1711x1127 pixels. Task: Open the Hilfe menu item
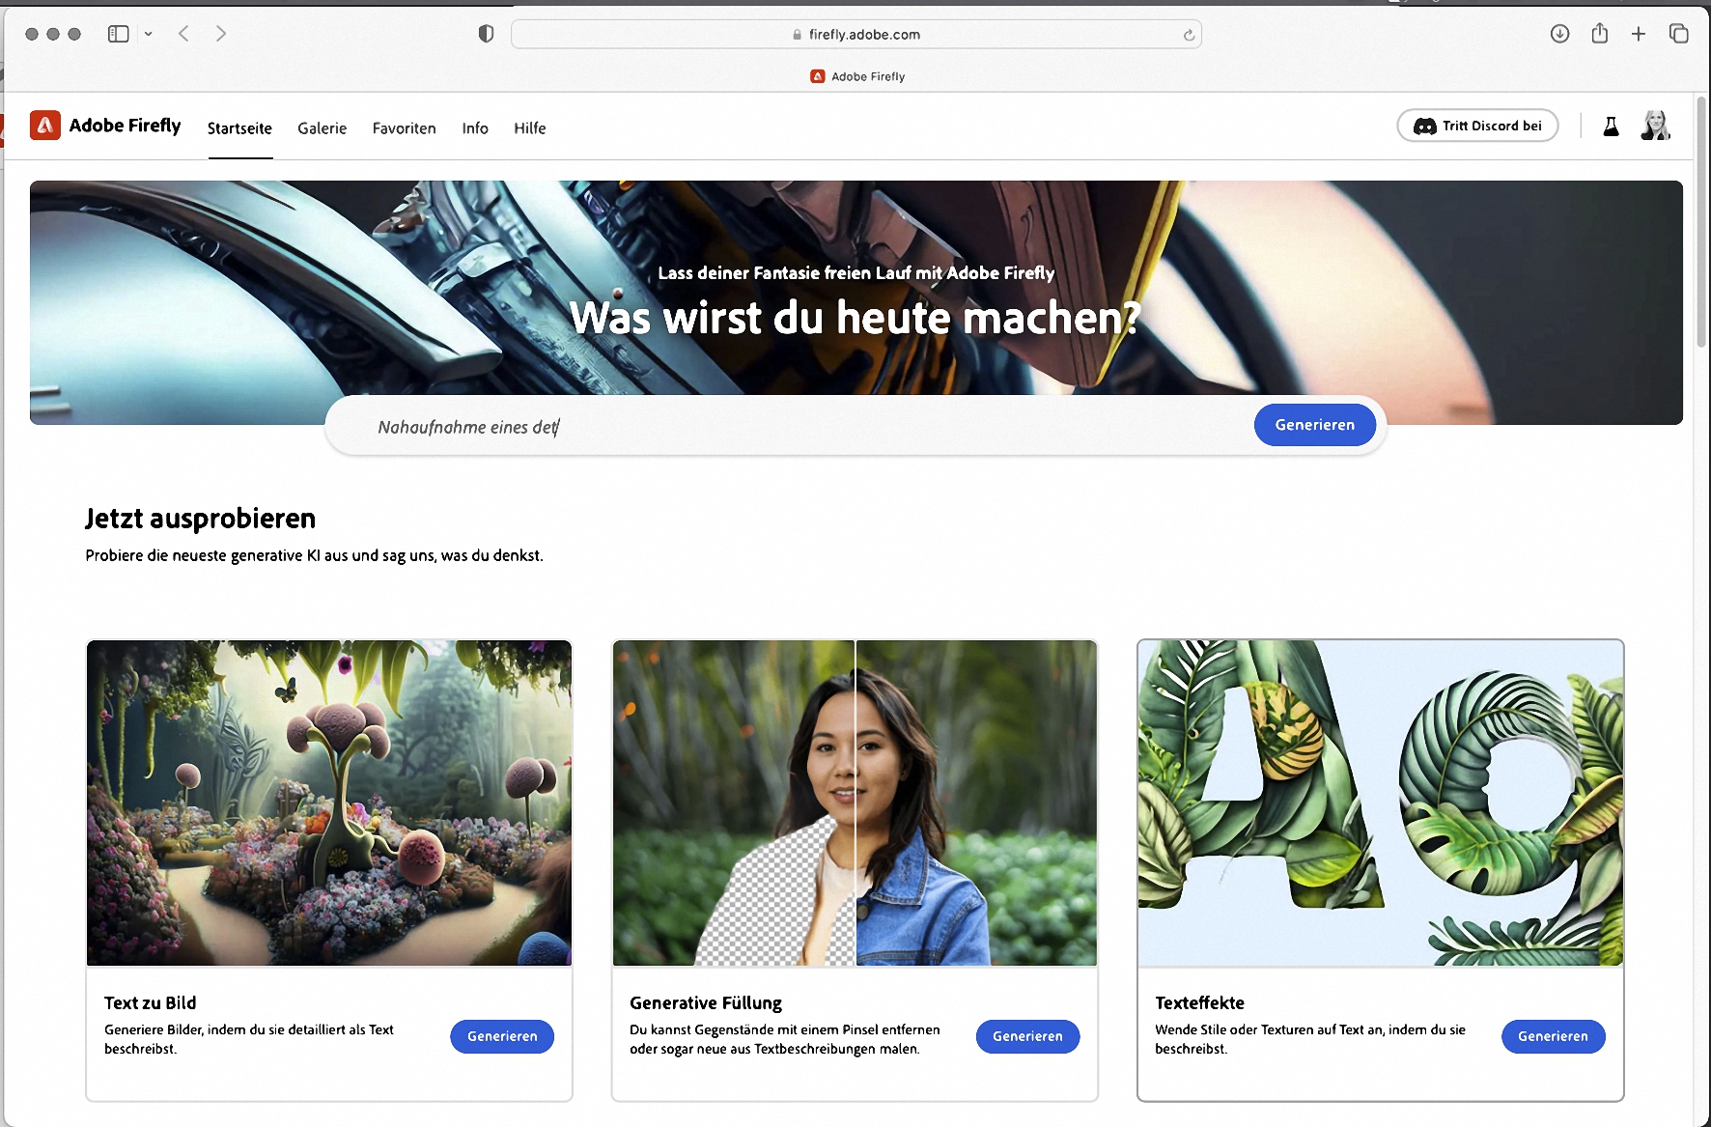[530, 128]
